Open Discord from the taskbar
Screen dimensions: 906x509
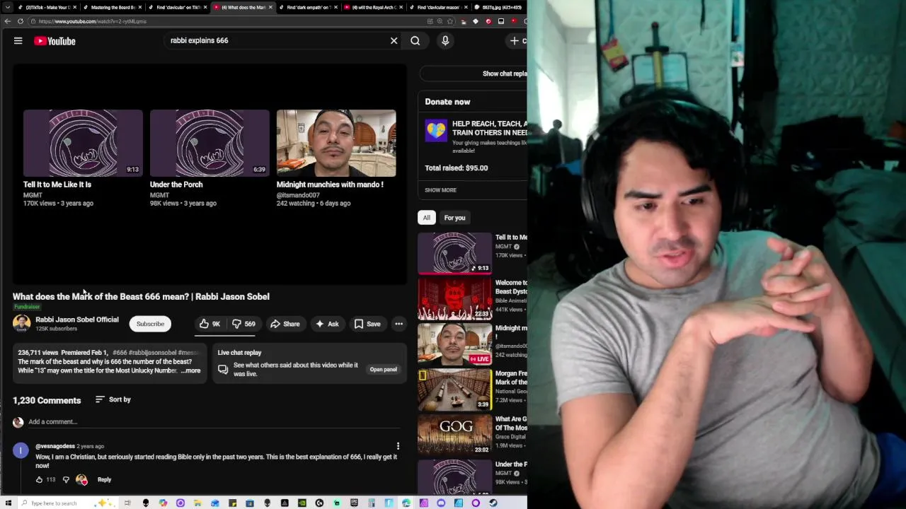441,503
